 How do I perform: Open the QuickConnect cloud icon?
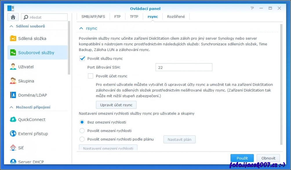(13, 120)
